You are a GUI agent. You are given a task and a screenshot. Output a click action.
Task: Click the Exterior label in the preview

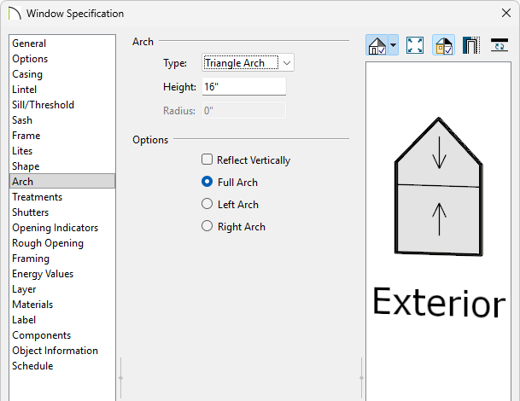point(439,302)
